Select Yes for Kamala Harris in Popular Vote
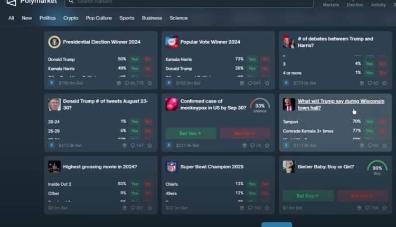The image size is (396, 227). (252, 59)
